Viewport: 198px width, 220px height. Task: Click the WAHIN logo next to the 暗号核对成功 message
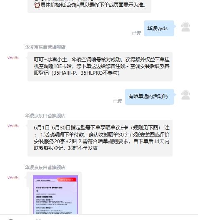(x=13, y=58)
